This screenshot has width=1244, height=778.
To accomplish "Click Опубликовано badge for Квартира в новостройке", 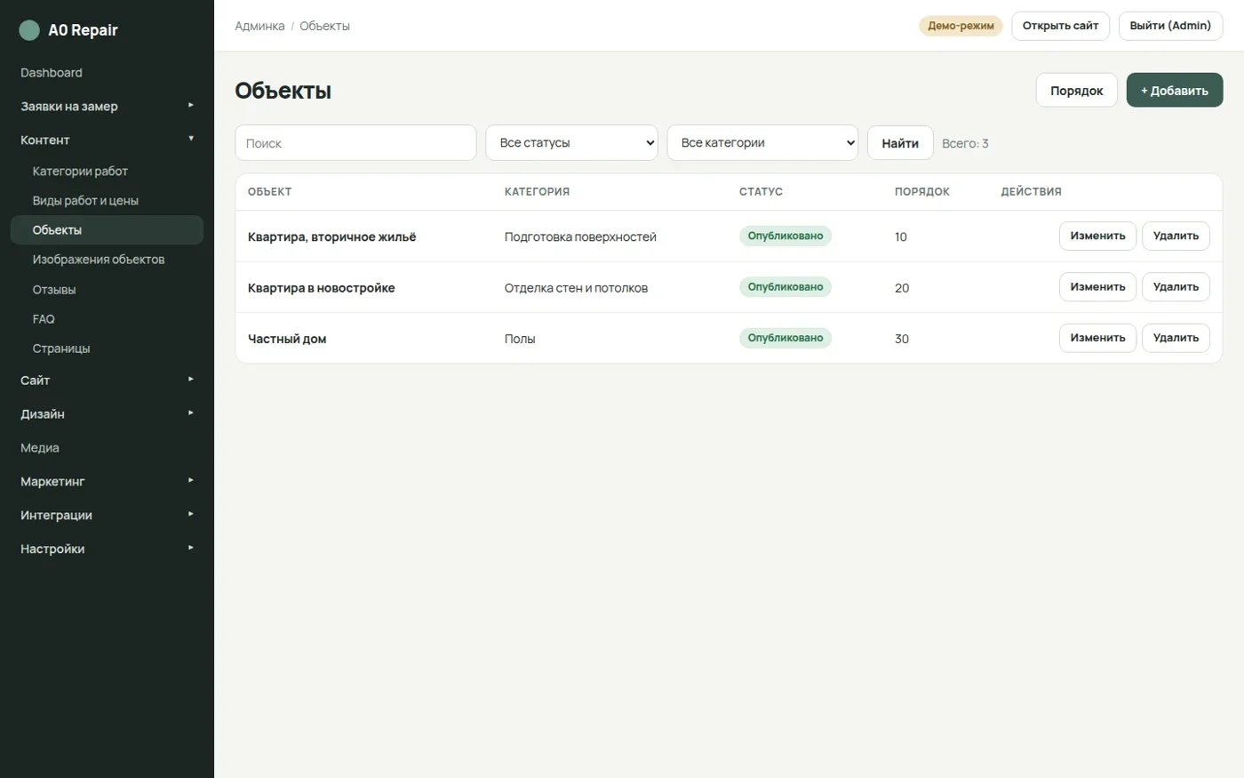I will click(x=785, y=287).
